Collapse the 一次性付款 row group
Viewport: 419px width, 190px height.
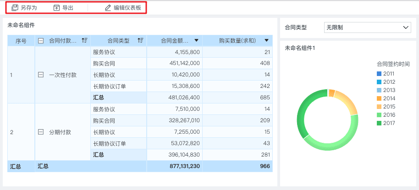[x=41, y=74]
